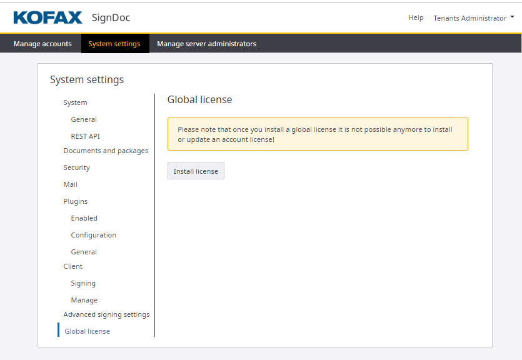Open plugin Configuration settings
Screen dimensions: 522x360
point(93,235)
